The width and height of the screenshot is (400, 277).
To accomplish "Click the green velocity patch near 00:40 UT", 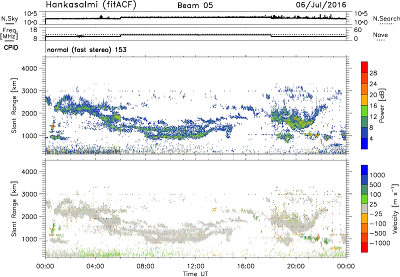I will tap(53, 229).
